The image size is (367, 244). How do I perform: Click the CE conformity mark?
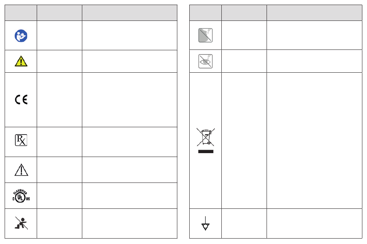tap(21, 100)
